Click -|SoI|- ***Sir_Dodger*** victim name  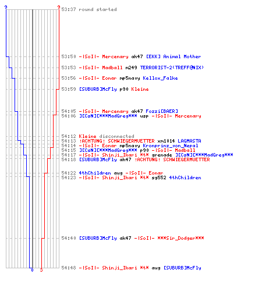[x=169, y=238]
